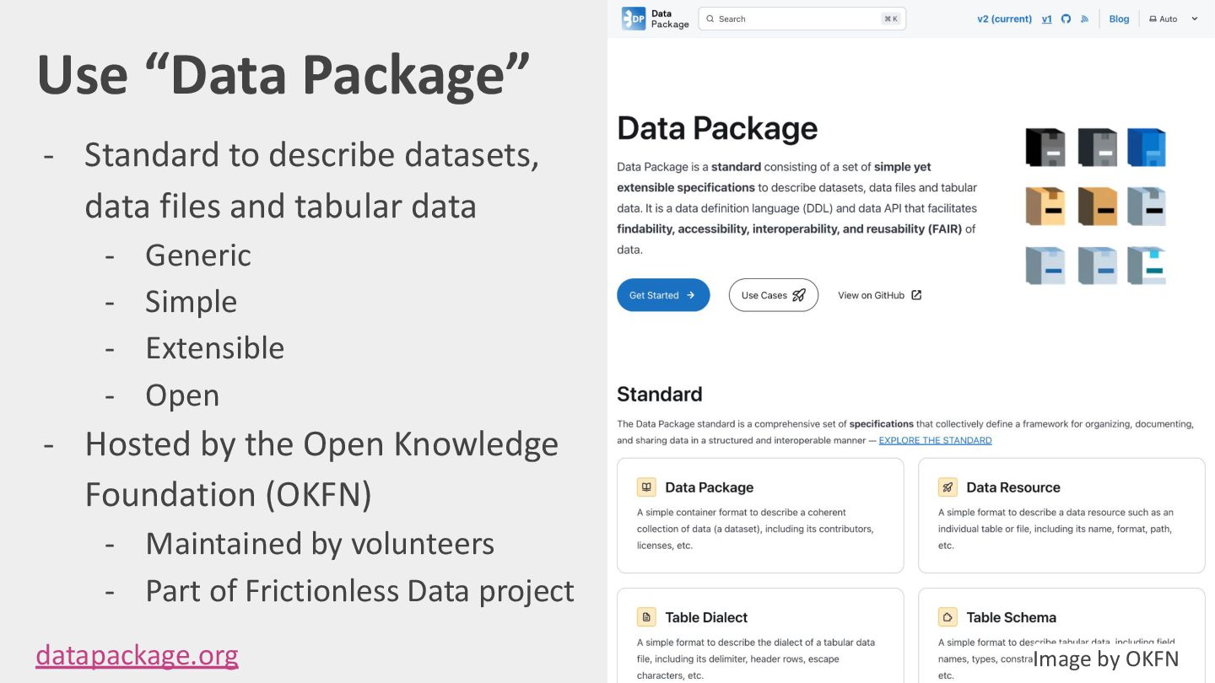Click the RSS feed icon
1215x683 pixels.
click(x=1084, y=19)
